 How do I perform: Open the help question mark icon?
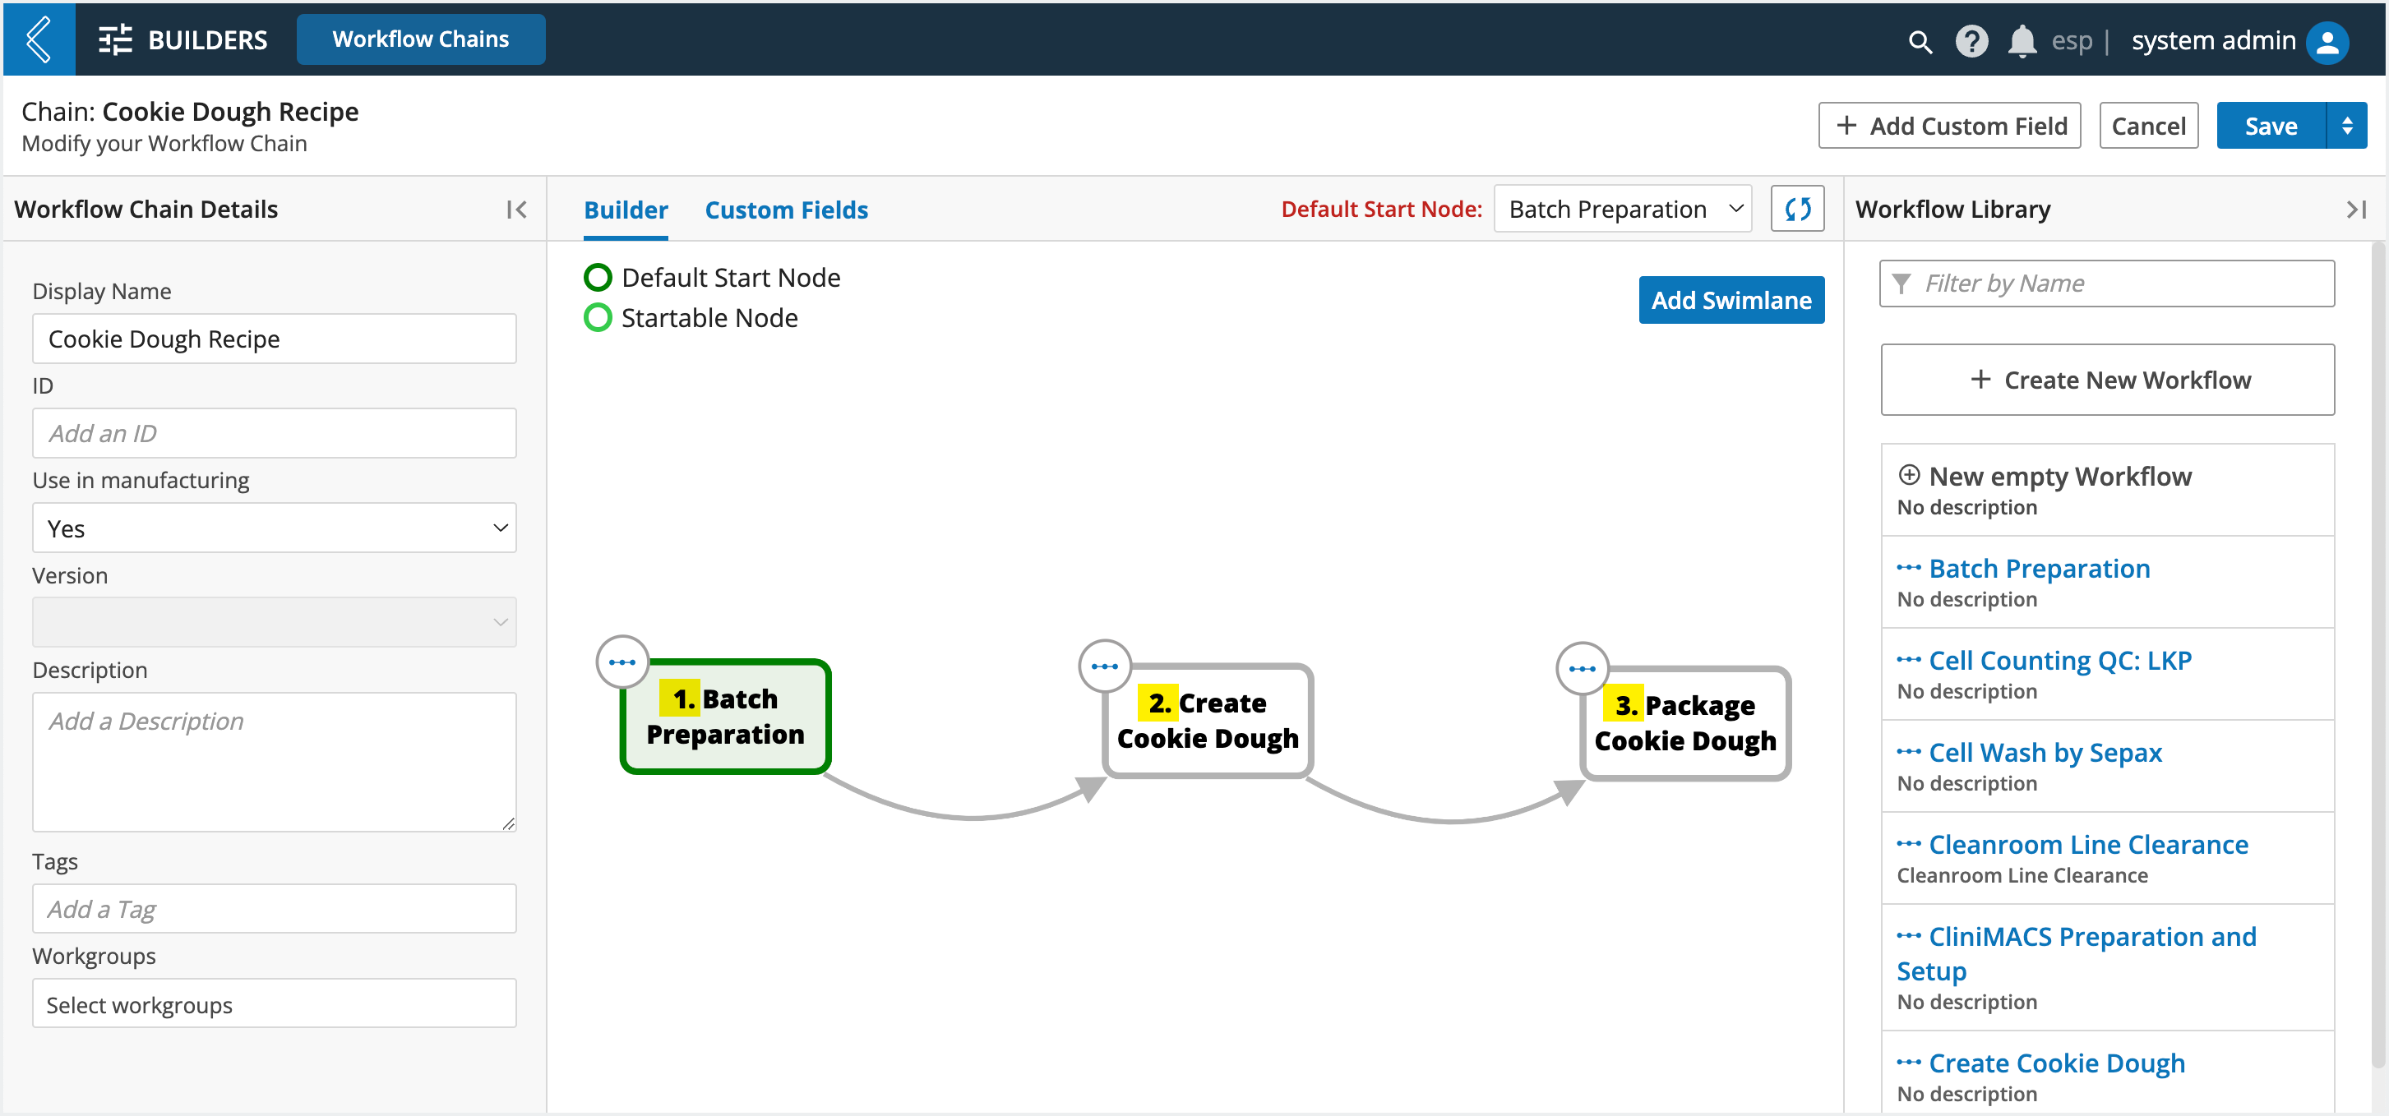click(1971, 42)
